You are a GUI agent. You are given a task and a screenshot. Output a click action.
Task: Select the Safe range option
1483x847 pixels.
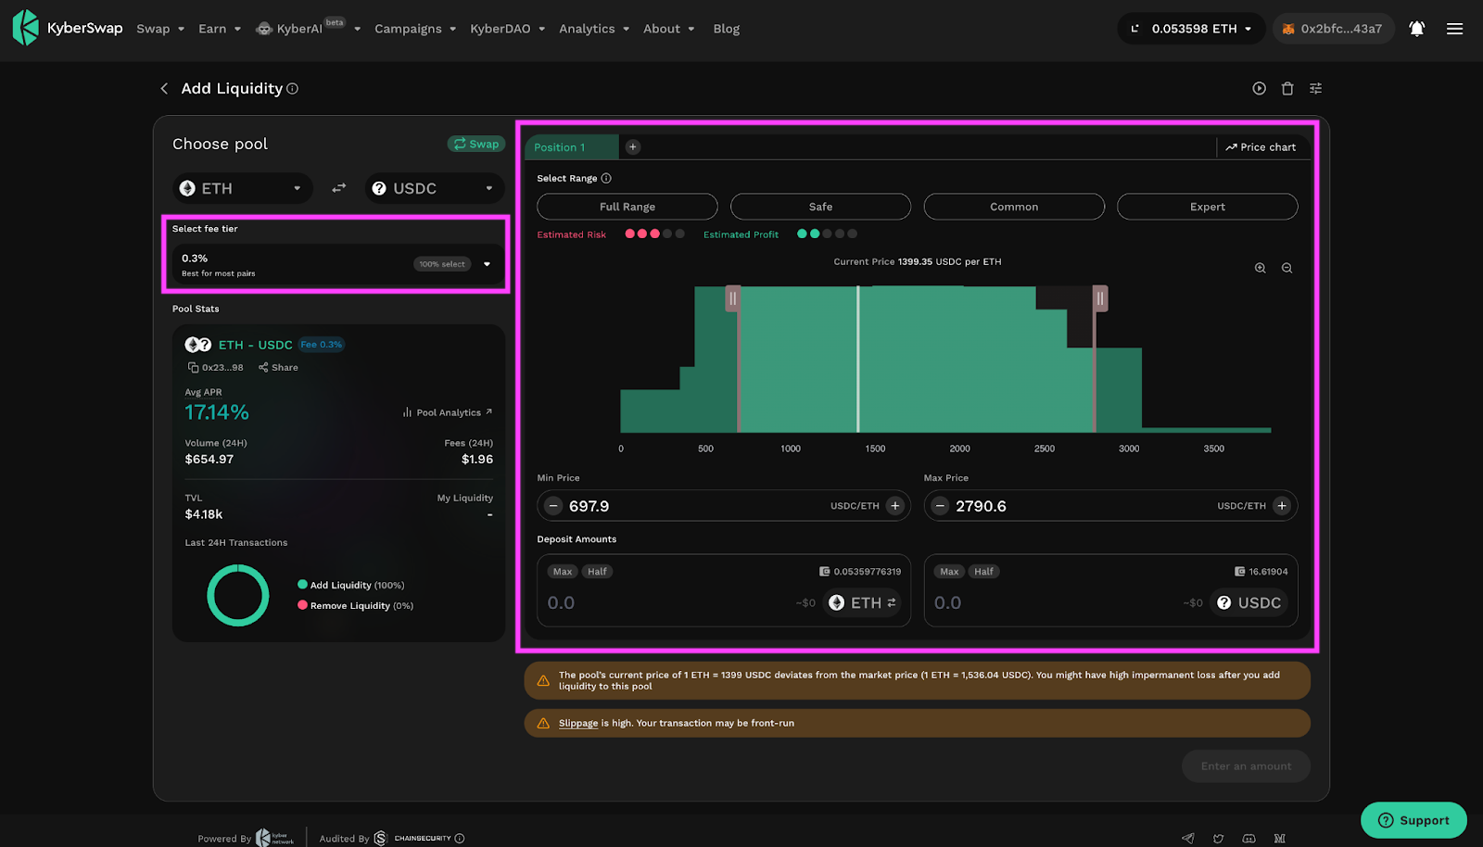(820, 207)
